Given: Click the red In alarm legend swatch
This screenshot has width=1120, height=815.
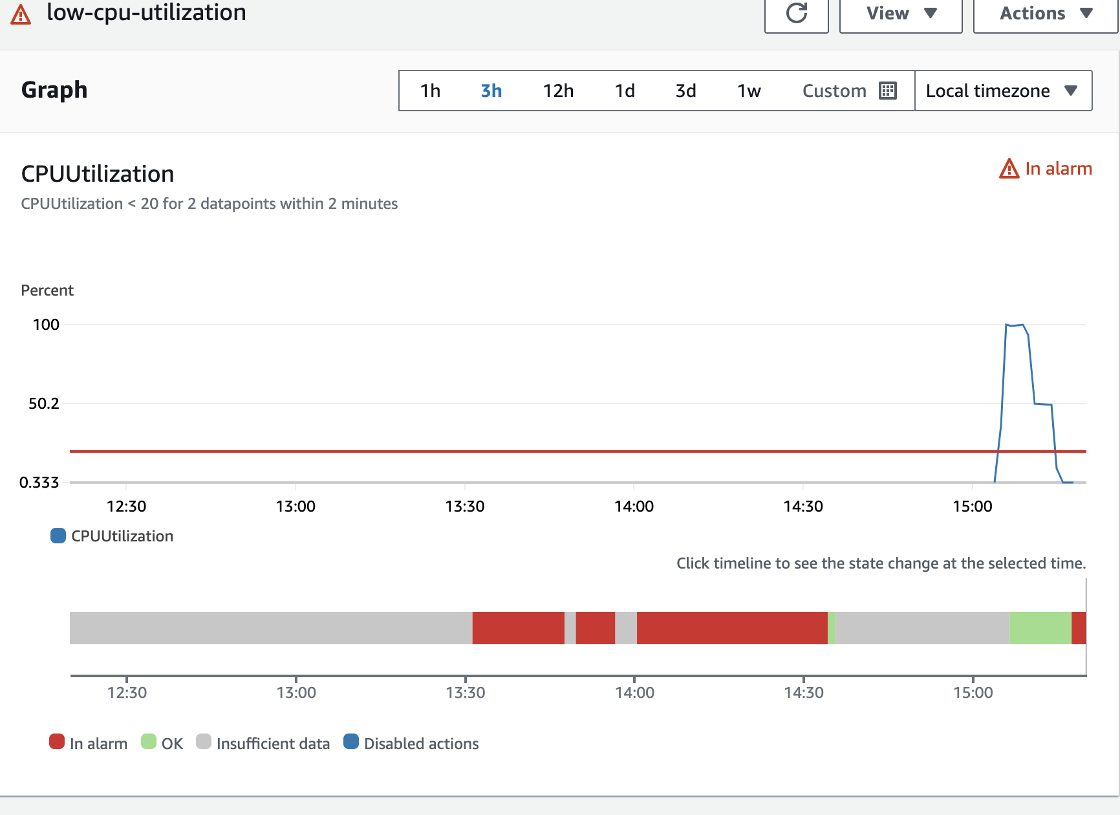Looking at the screenshot, I should coord(57,742).
